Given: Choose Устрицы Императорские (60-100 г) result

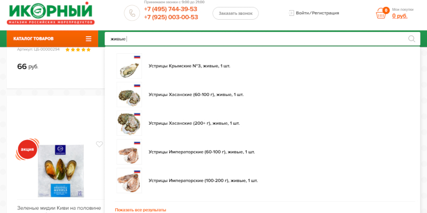Looking at the screenshot, I should coord(202,152).
